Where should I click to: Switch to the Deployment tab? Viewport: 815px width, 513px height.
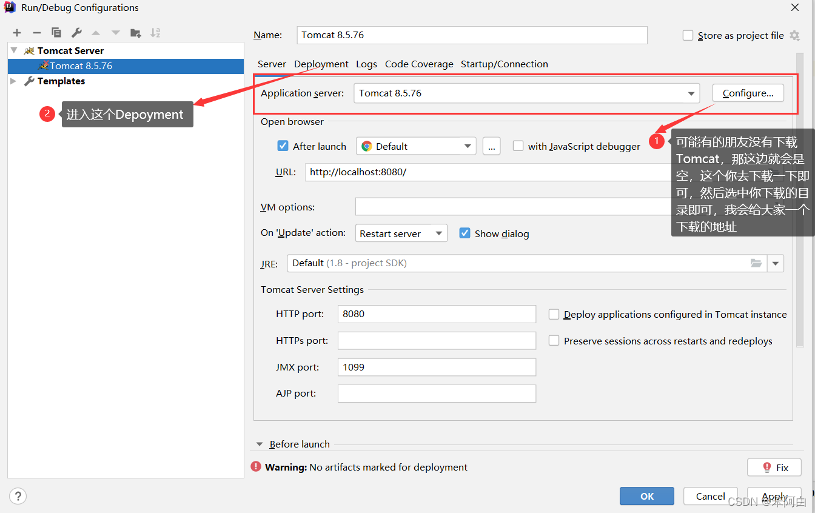tap(321, 64)
